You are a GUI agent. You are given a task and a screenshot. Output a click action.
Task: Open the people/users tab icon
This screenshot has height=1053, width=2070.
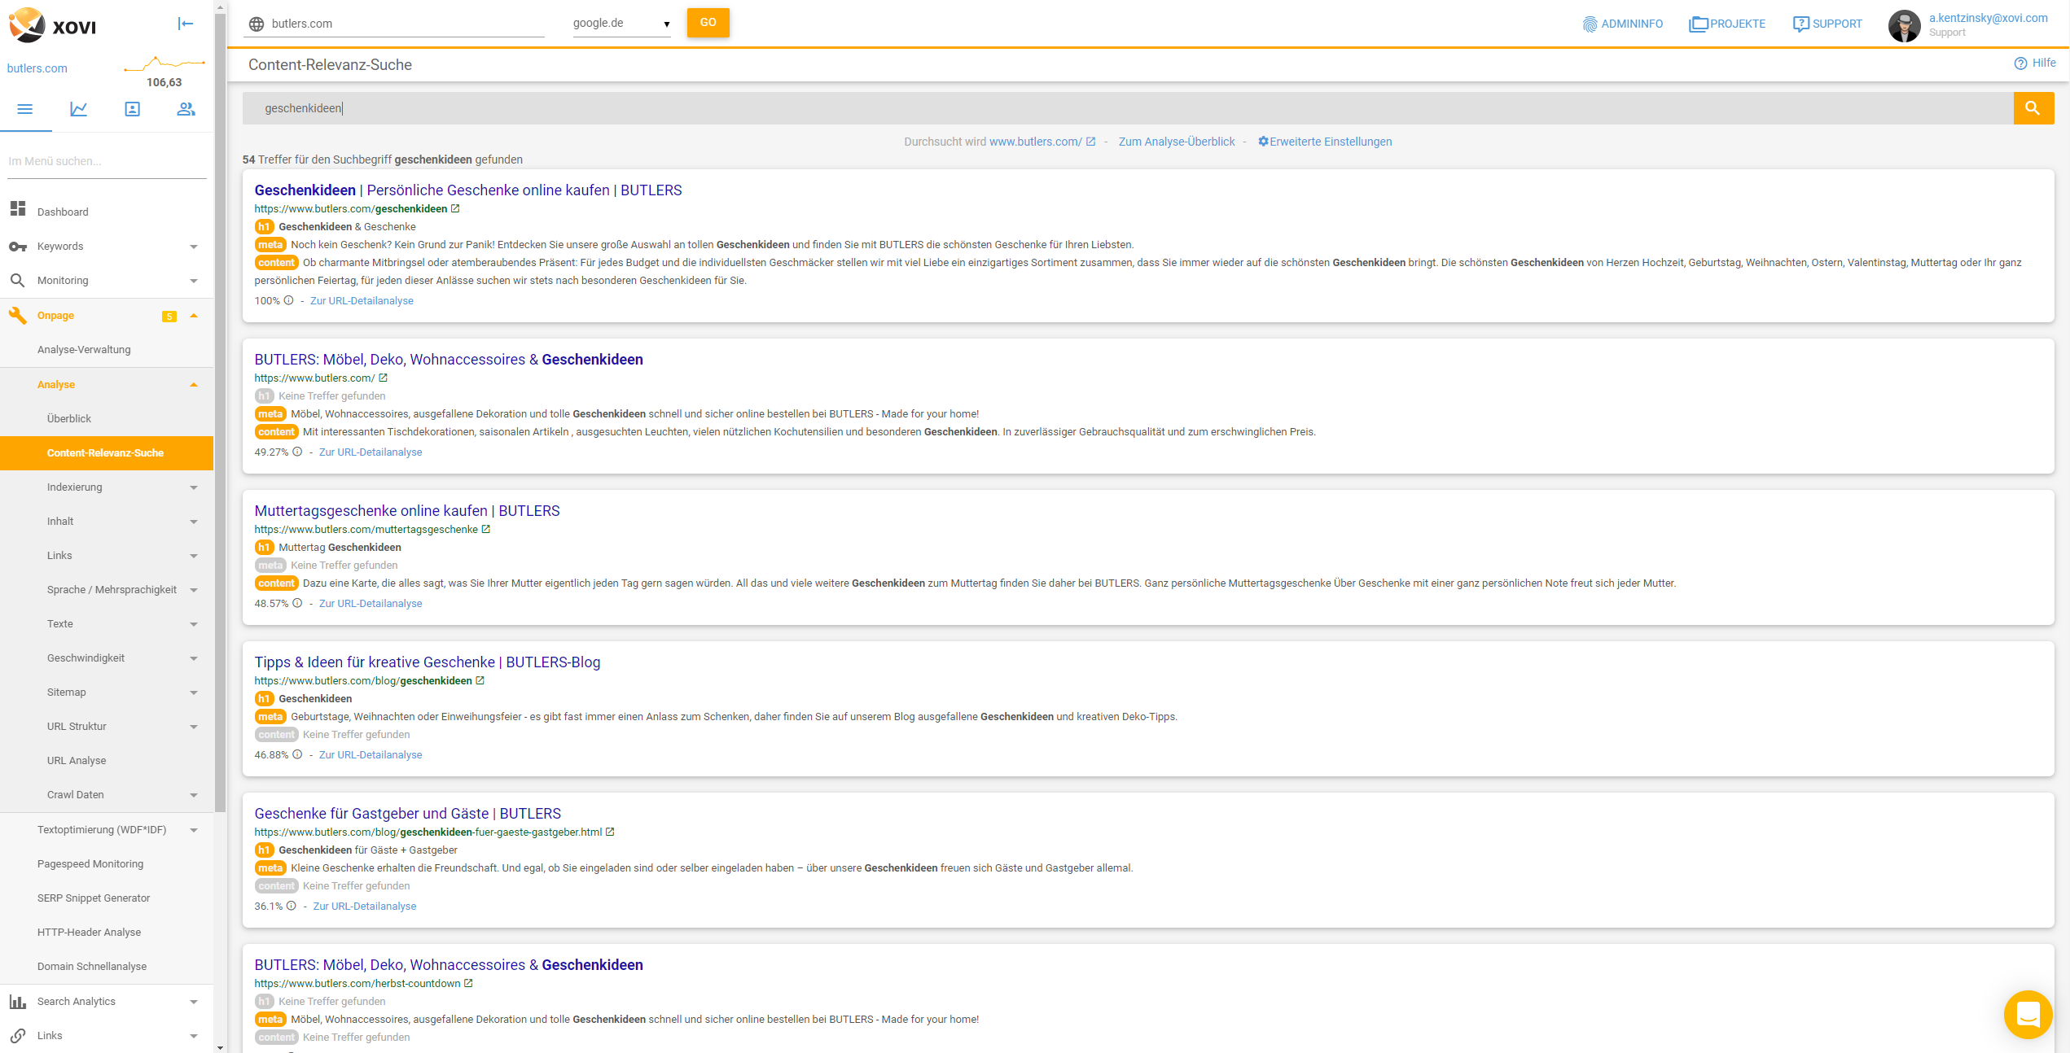pos(186,109)
